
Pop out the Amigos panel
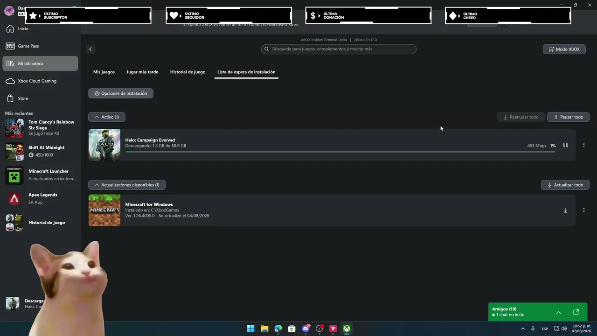[x=576, y=312]
